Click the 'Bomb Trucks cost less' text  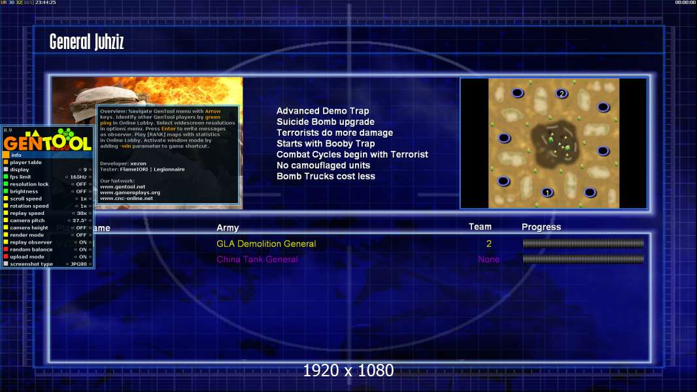click(326, 176)
